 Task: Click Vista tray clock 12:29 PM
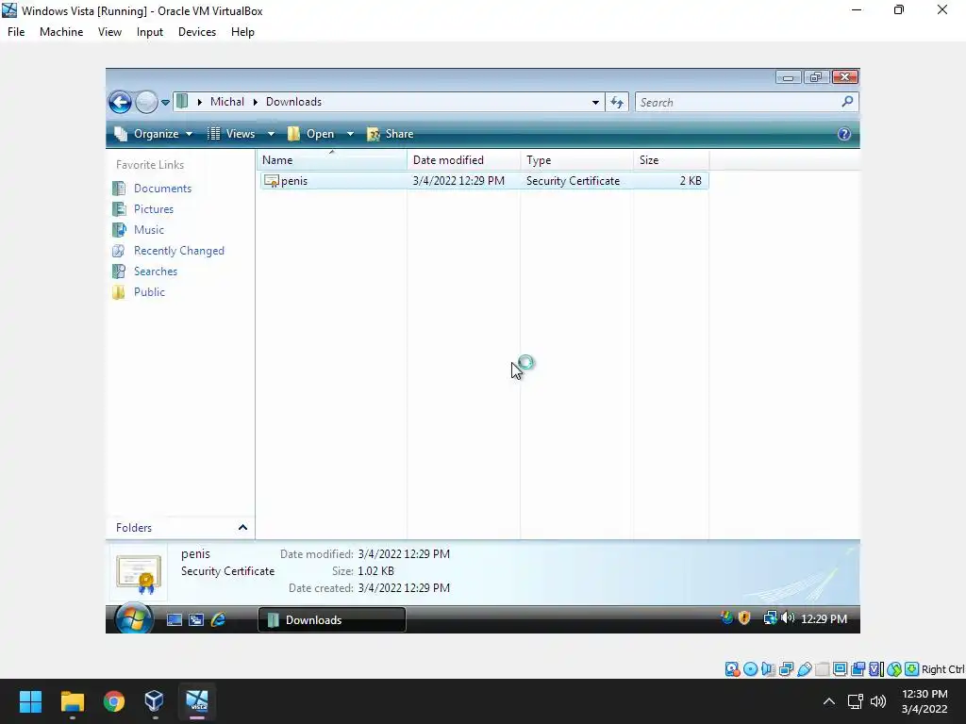(x=824, y=619)
